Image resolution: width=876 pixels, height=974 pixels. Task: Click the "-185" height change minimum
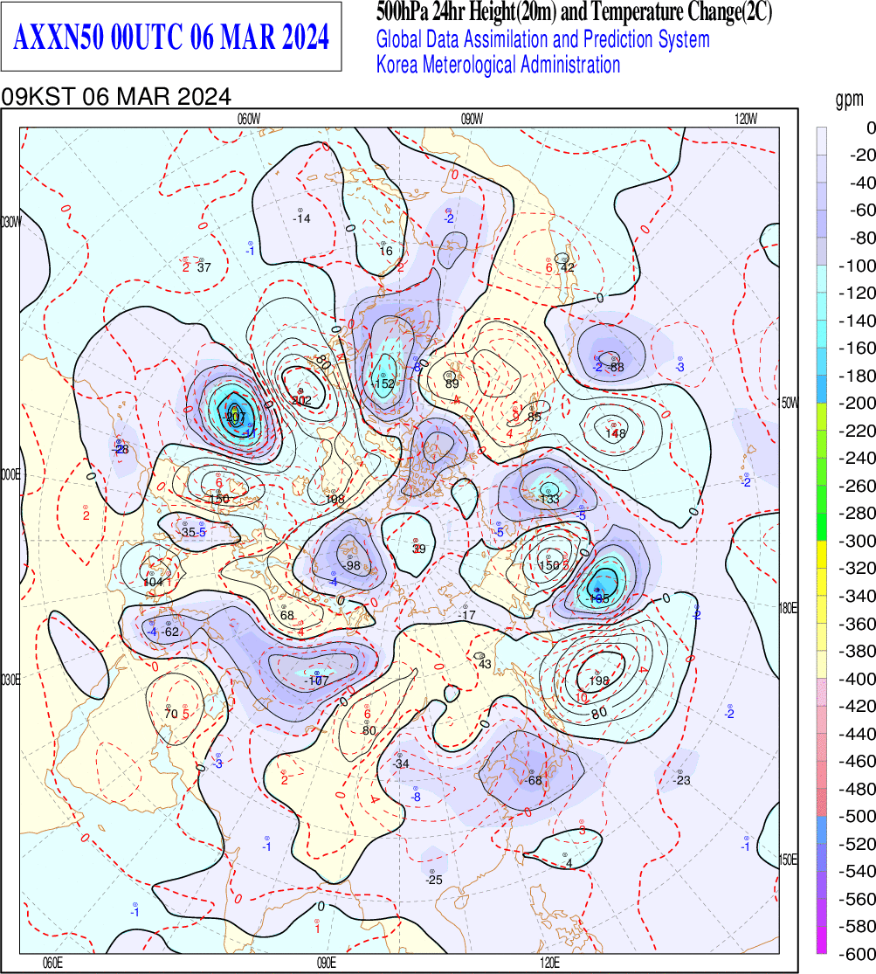tap(597, 598)
